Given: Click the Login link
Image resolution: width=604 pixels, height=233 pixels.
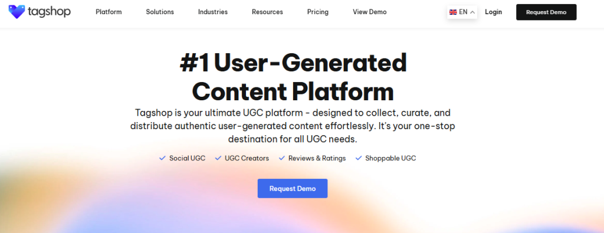Looking at the screenshot, I should tap(494, 12).
